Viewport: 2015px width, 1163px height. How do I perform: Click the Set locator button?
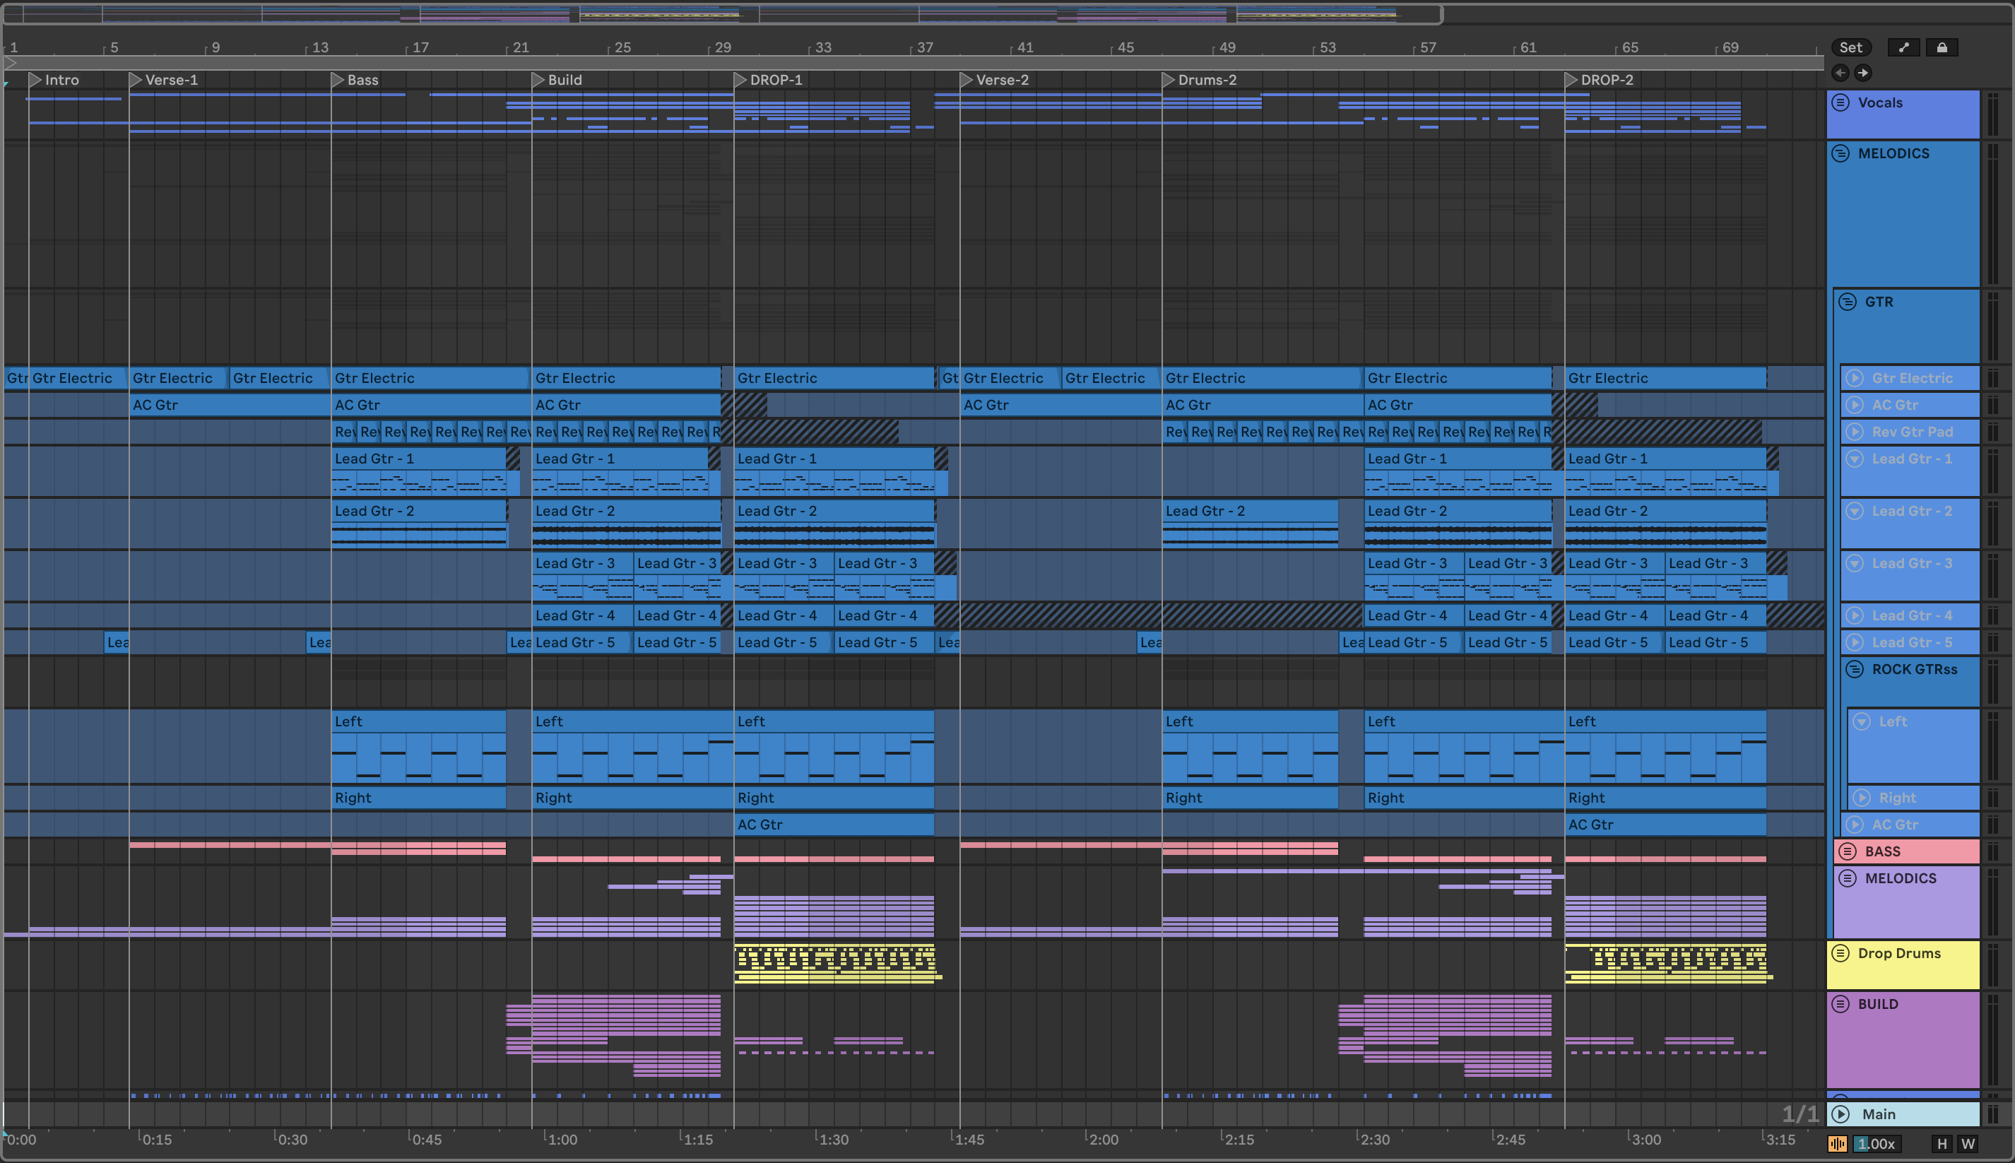coord(1851,47)
